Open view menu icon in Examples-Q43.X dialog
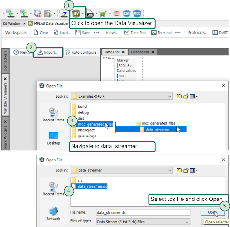 tap(194, 96)
